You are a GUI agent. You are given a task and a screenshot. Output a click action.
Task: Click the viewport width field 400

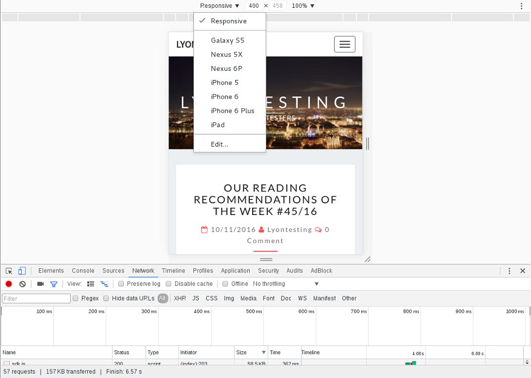coord(253,5)
